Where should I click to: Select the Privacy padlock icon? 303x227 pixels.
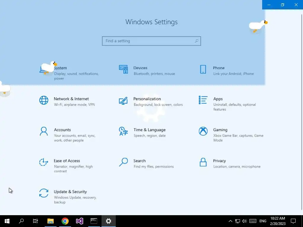pos(203,162)
